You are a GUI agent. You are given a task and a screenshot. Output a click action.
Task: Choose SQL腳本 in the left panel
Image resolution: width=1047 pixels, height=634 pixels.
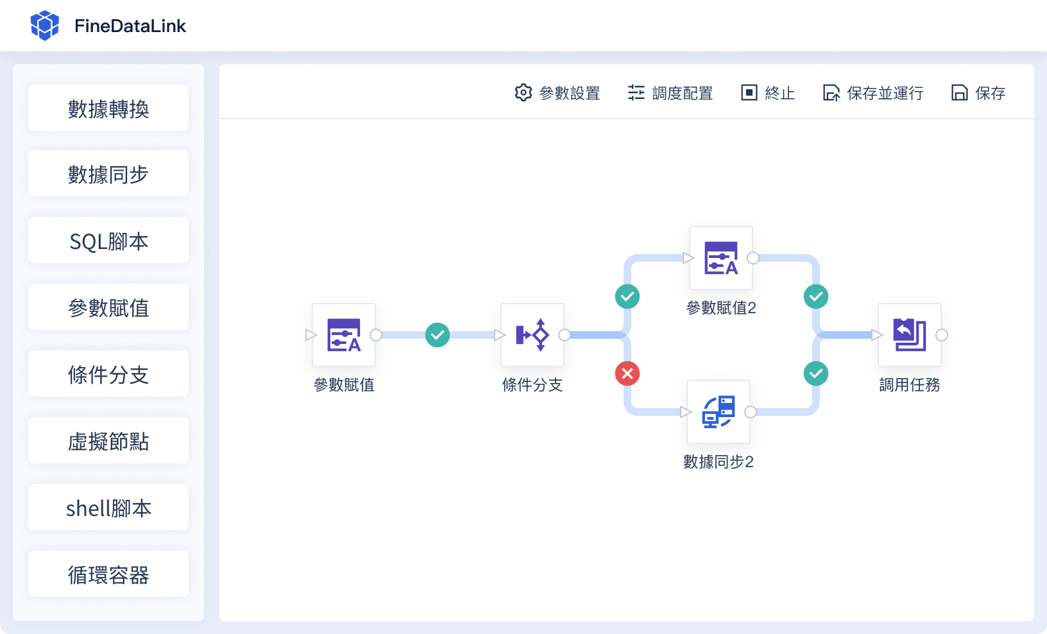click(x=108, y=240)
